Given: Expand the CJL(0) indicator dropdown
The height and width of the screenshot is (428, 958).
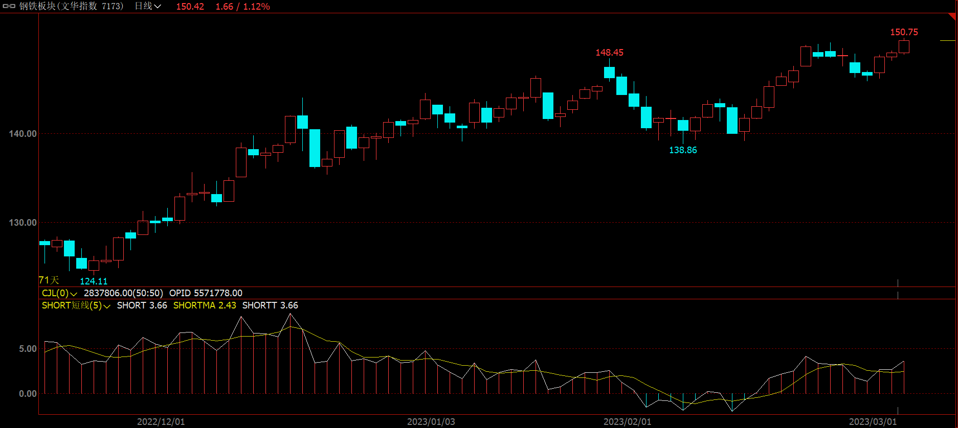Looking at the screenshot, I should click(59, 293).
